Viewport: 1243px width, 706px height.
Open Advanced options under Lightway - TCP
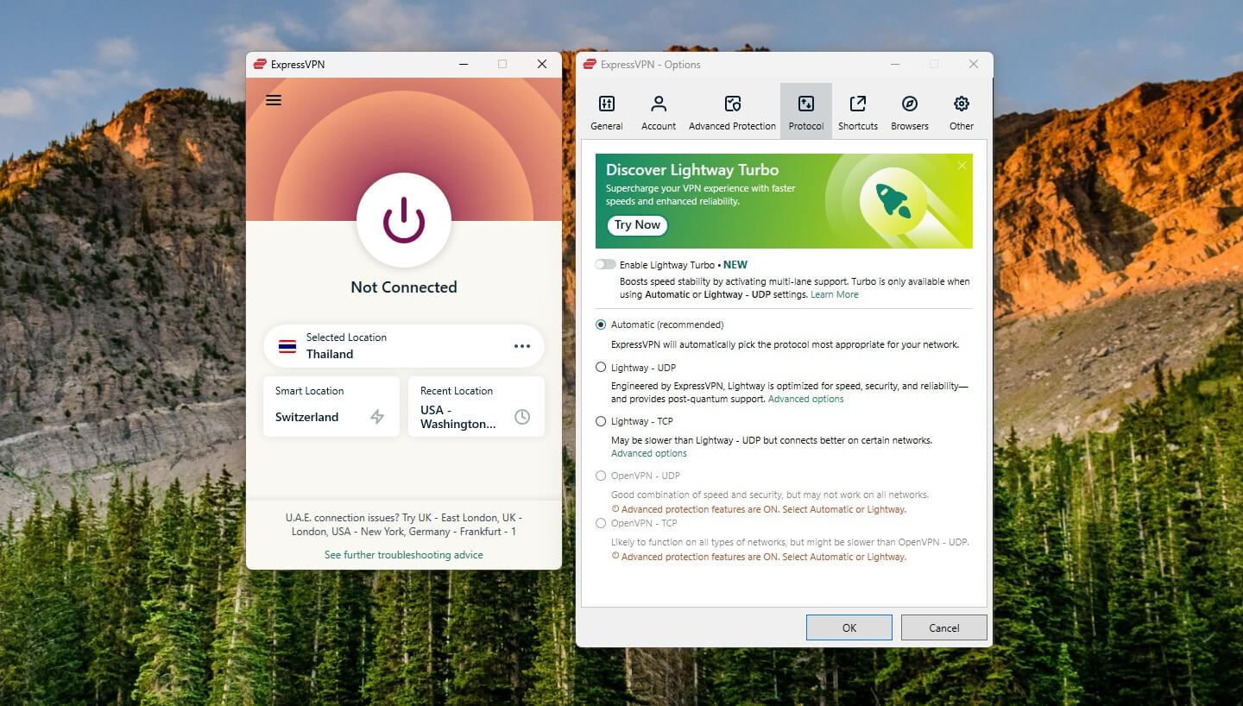[x=649, y=454]
